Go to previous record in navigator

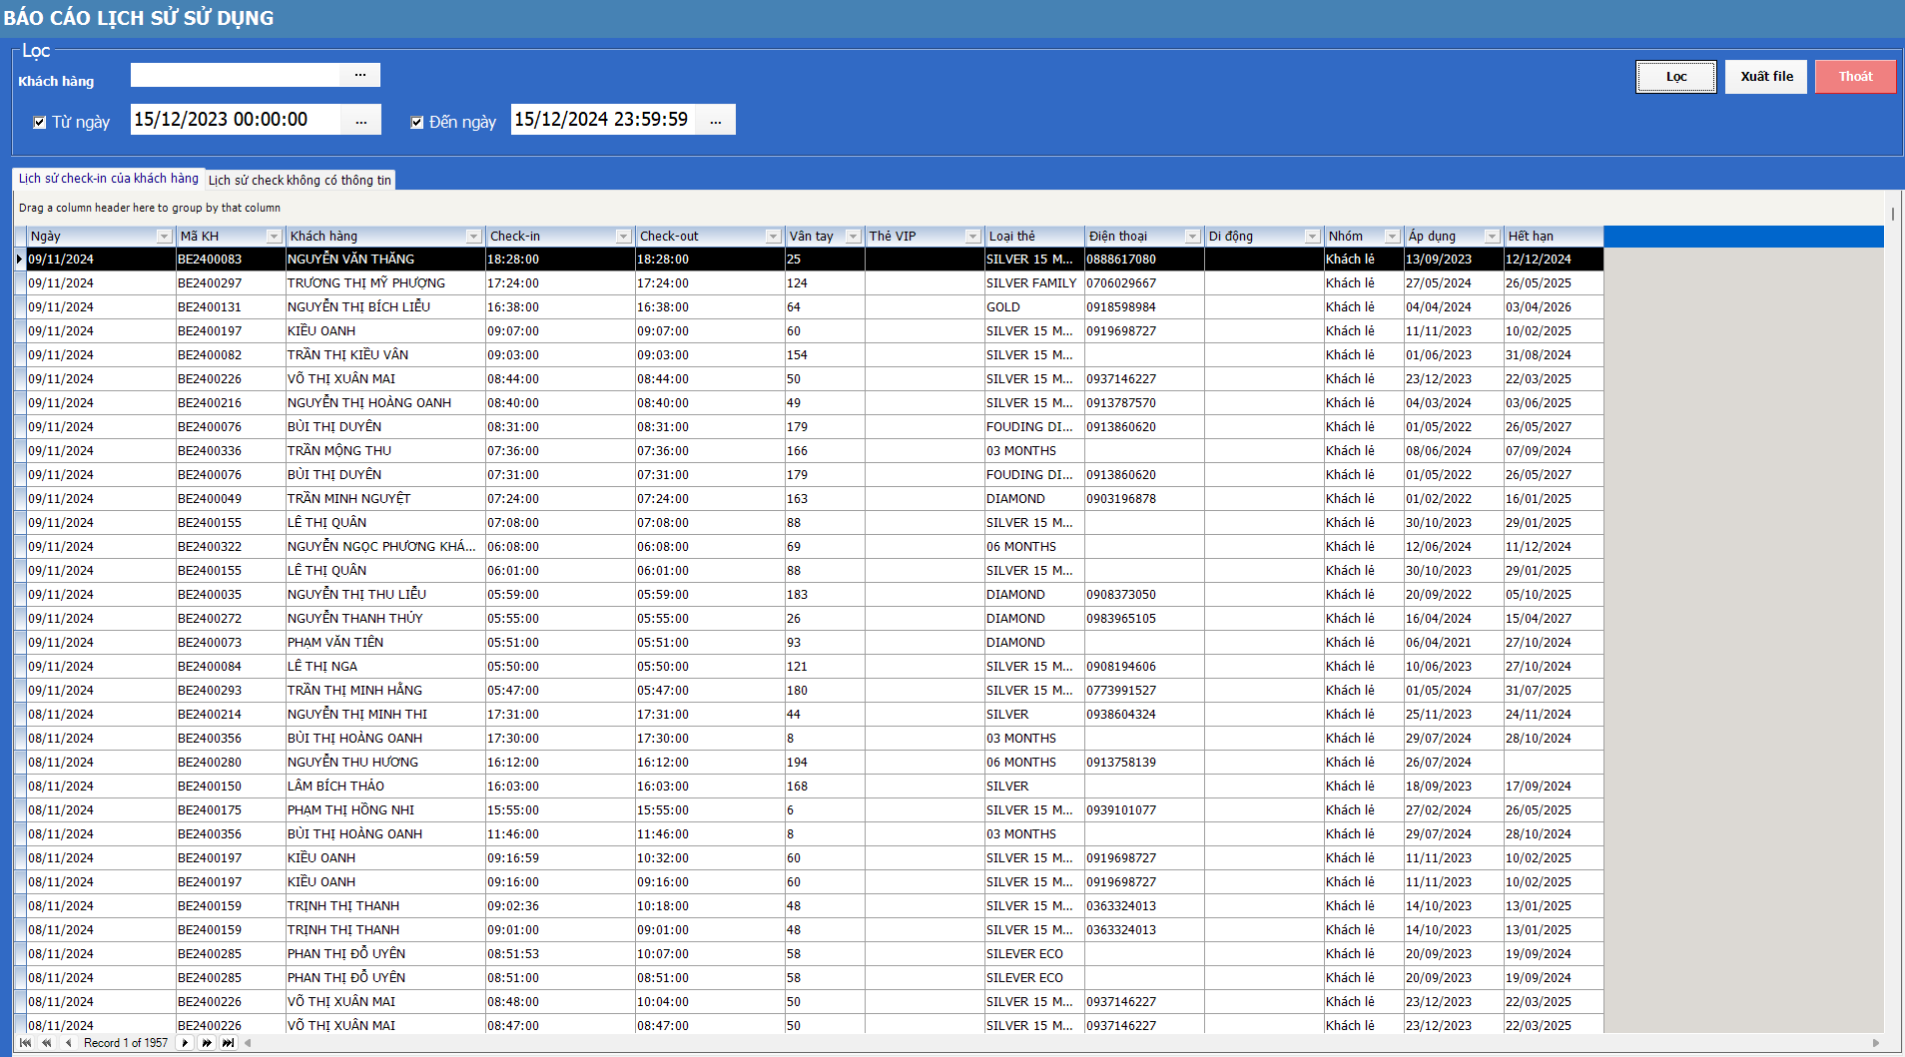pos(67,1043)
